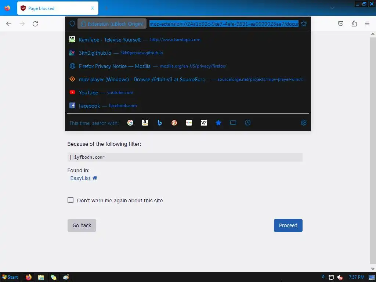Click the moz-extension URL field

[x=224, y=23]
